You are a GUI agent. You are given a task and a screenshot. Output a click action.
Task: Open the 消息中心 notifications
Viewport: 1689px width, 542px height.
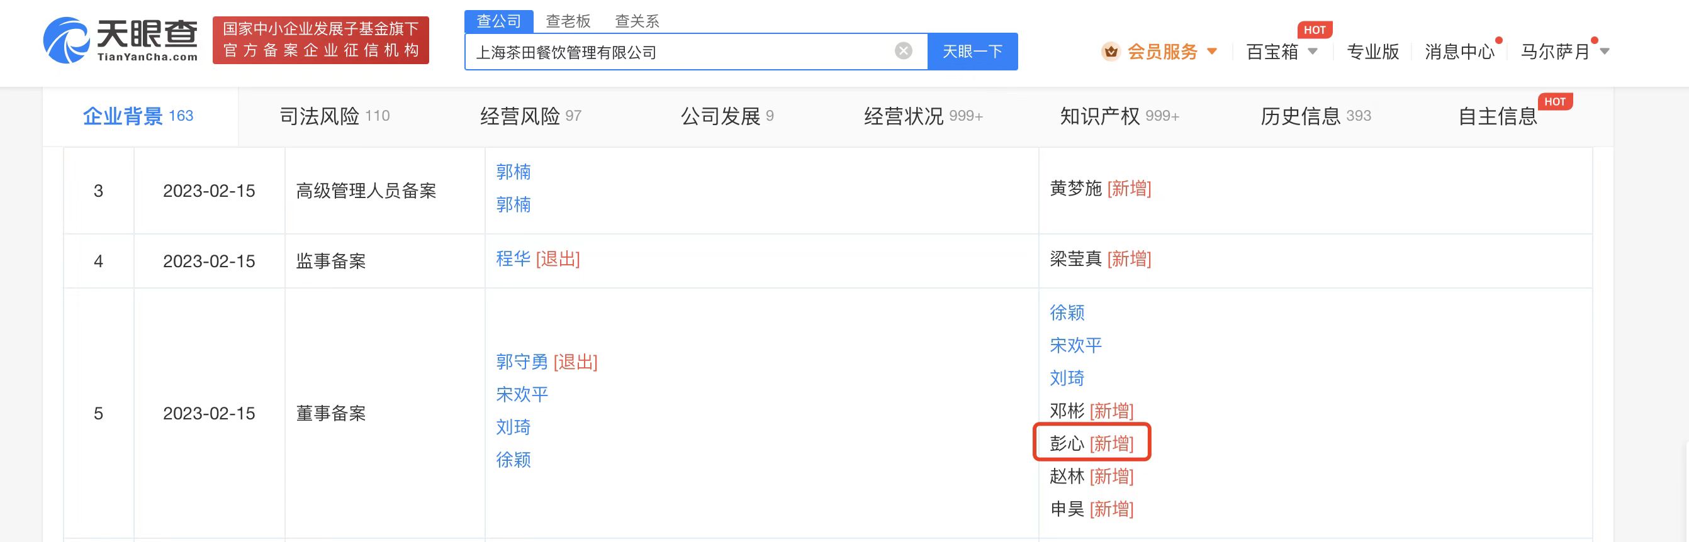click(x=1459, y=51)
